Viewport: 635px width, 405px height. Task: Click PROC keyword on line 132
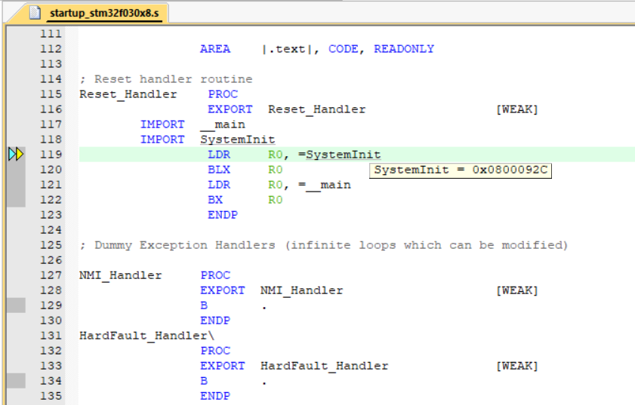tap(215, 351)
